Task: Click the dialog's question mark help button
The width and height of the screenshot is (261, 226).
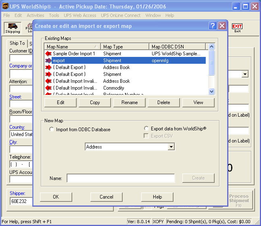Action: tap(213, 26)
